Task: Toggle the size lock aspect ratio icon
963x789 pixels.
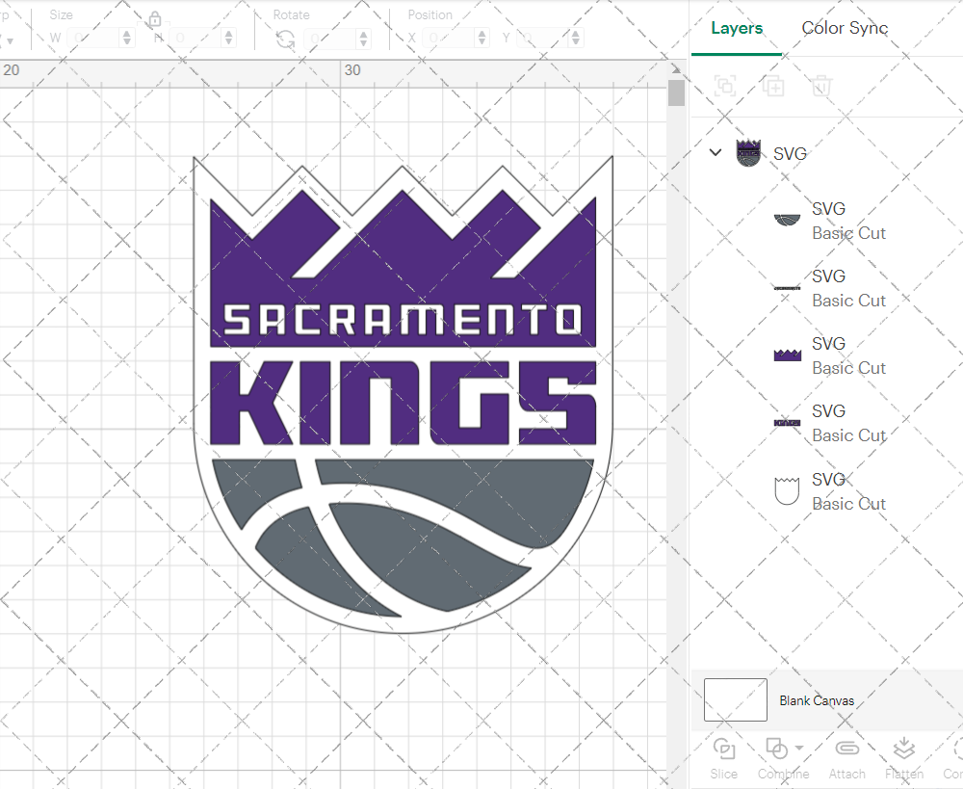Action: (155, 19)
